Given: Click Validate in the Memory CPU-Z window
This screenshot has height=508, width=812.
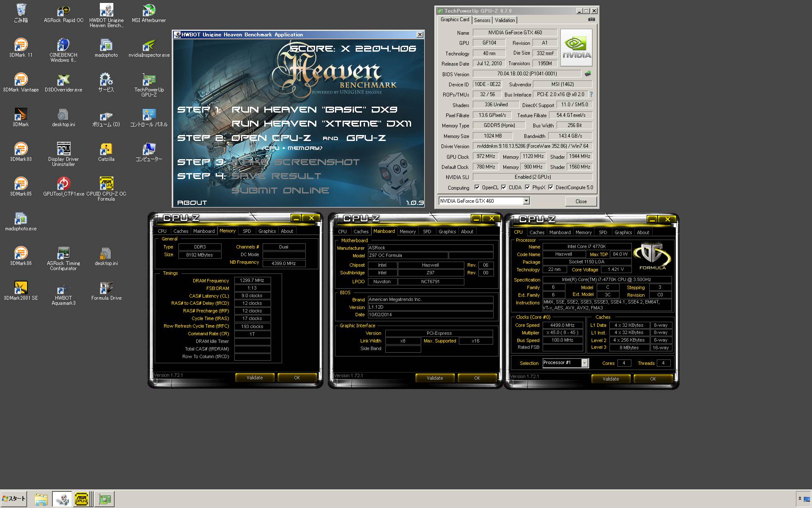Looking at the screenshot, I should coord(255,378).
